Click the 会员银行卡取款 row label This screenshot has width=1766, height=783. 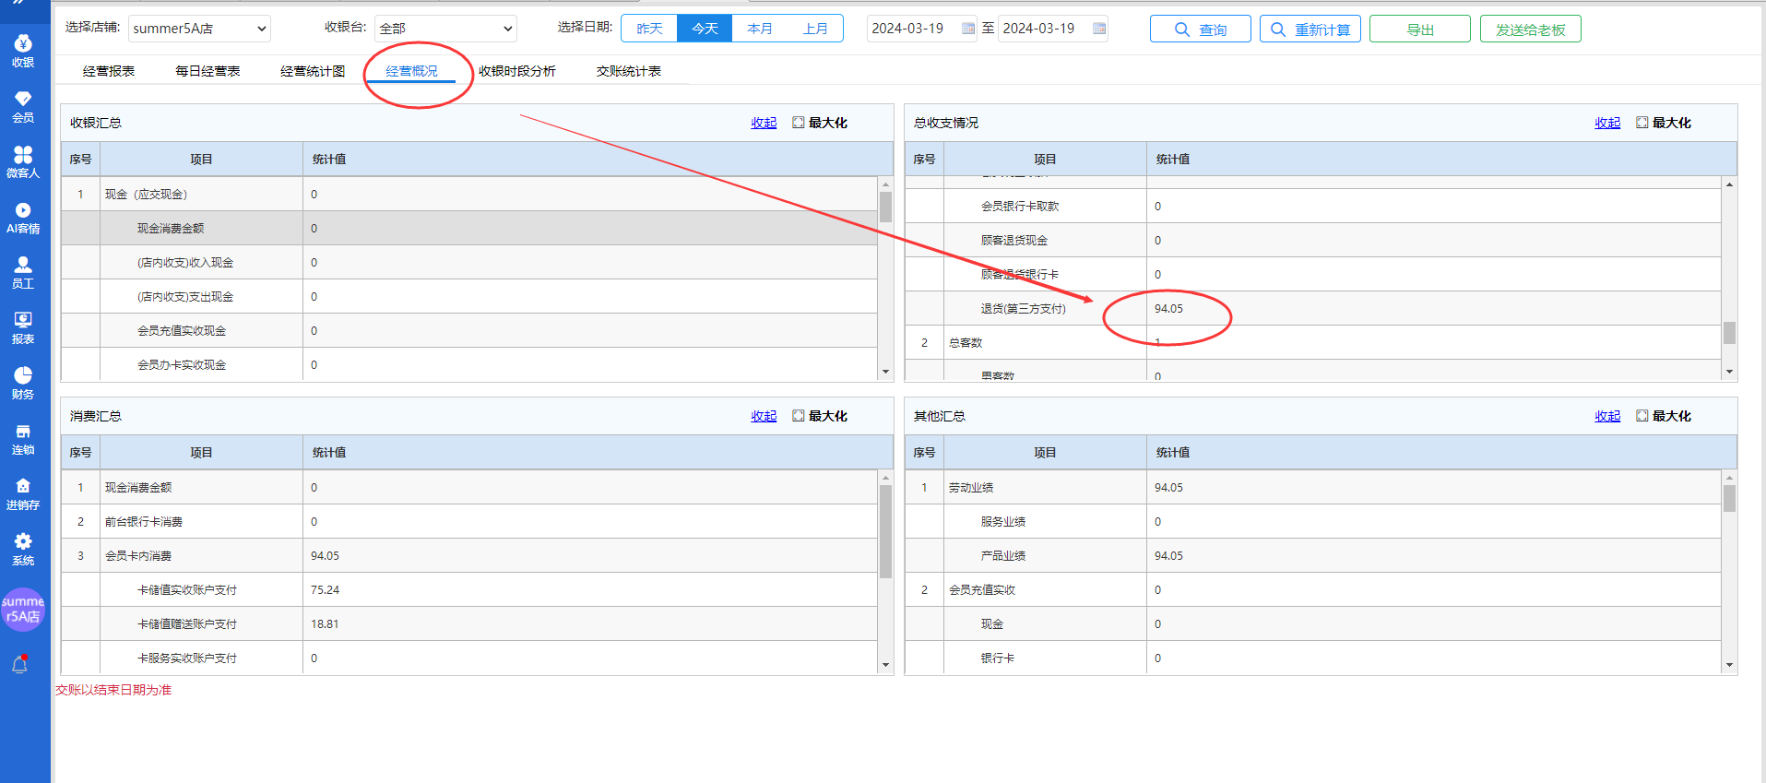[1020, 207]
